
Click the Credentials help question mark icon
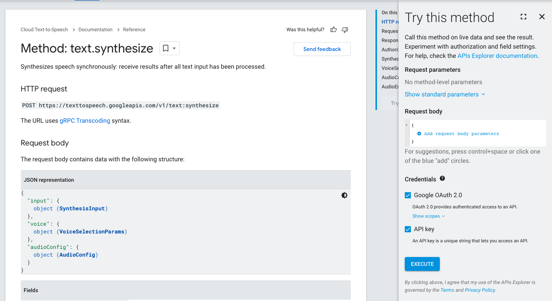coord(442,179)
